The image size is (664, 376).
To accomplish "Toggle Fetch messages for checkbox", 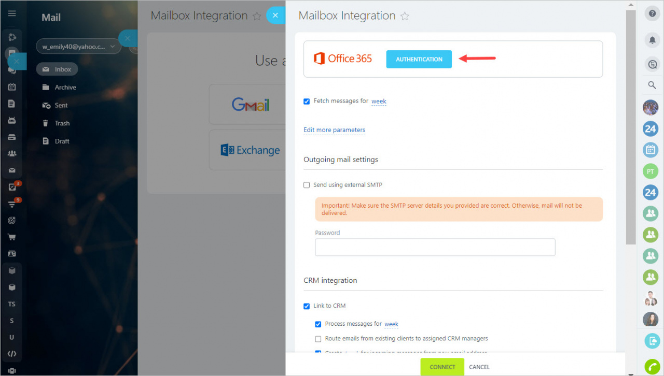I will click(x=307, y=102).
